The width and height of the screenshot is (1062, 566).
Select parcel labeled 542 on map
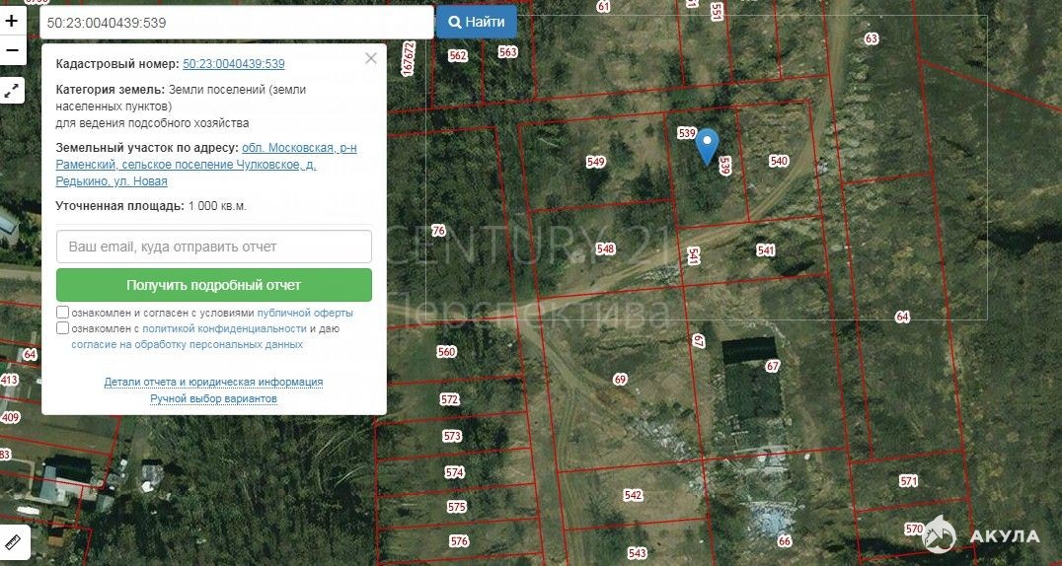(633, 495)
